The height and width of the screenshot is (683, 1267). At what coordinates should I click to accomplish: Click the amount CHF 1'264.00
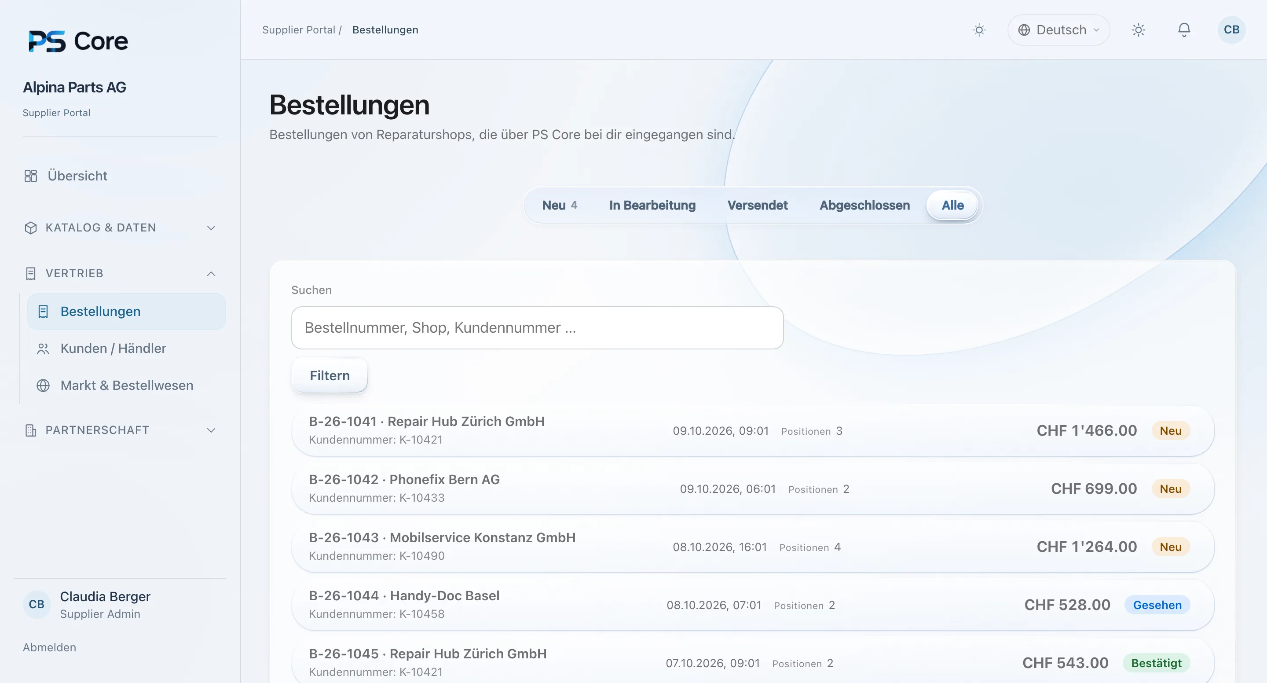[x=1087, y=547]
